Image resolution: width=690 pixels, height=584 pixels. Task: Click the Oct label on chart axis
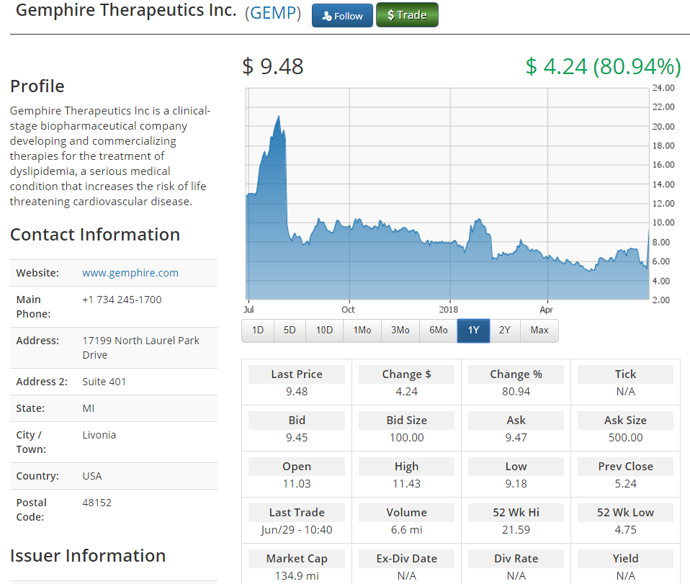(x=348, y=310)
